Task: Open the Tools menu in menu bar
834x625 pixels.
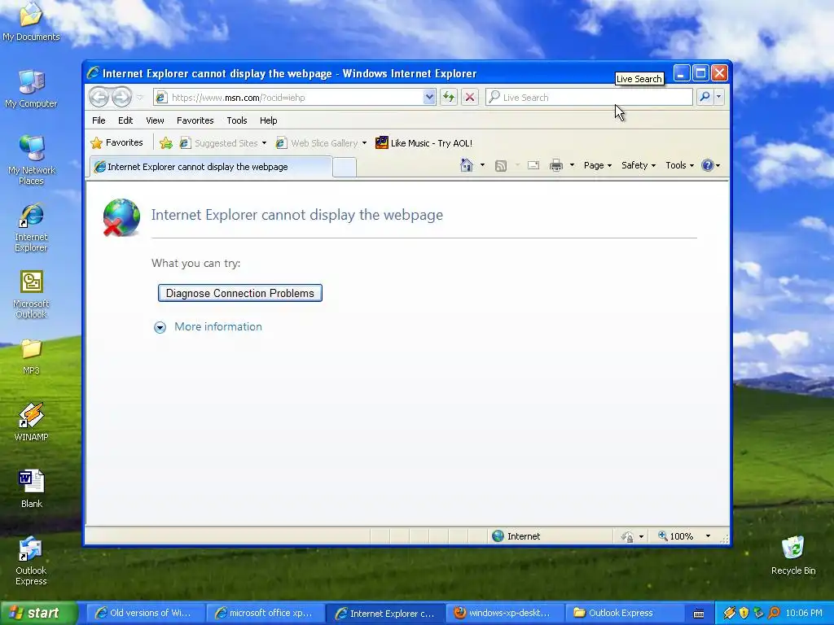Action: click(237, 120)
